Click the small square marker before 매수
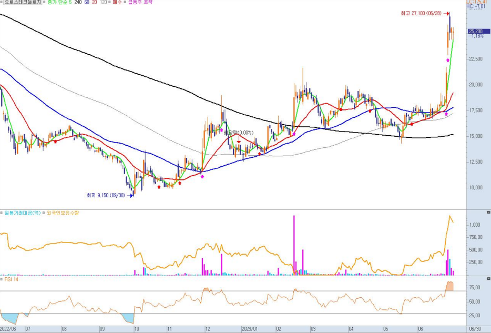The height and width of the screenshot is (333, 491). pos(110,2)
